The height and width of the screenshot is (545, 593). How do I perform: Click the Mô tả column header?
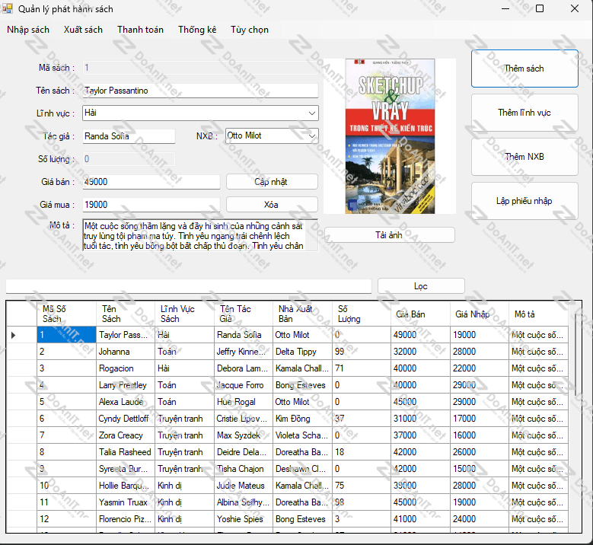pos(538,314)
